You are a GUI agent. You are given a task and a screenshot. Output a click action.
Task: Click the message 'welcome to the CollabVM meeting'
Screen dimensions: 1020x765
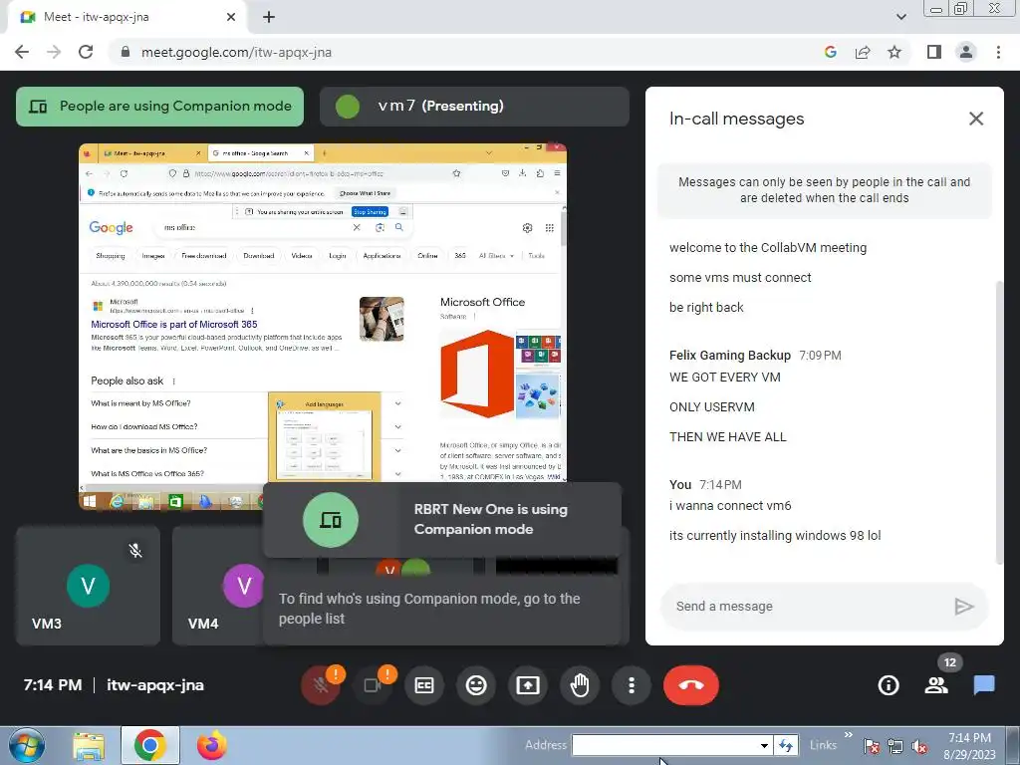pyautogui.click(x=768, y=248)
